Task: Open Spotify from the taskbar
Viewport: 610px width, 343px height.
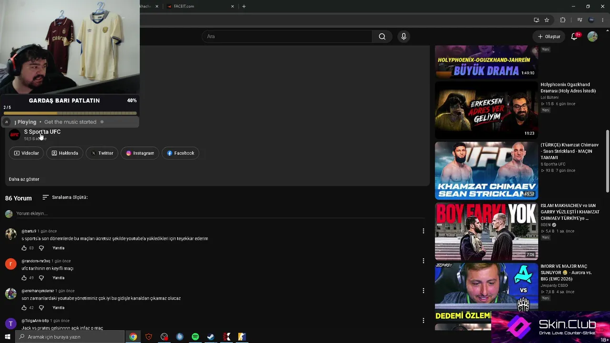Action: tap(195, 337)
